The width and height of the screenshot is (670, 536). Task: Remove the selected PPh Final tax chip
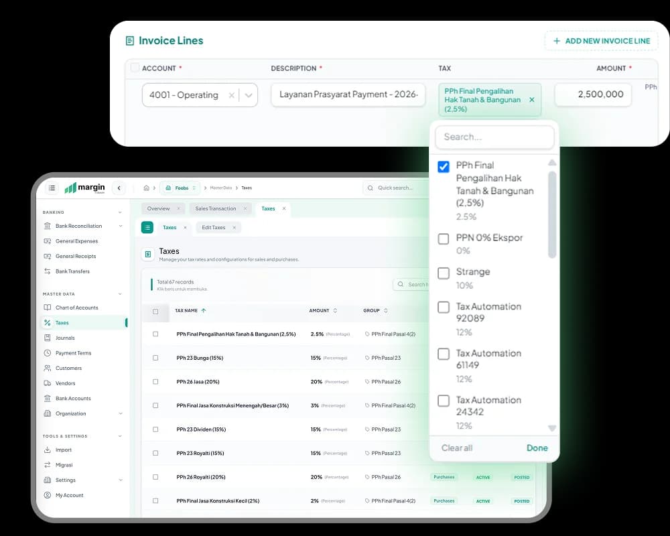[x=532, y=100]
